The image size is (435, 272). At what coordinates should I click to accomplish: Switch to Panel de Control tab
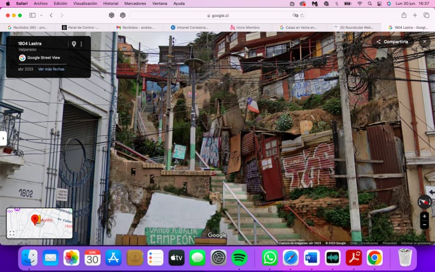point(80,28)
